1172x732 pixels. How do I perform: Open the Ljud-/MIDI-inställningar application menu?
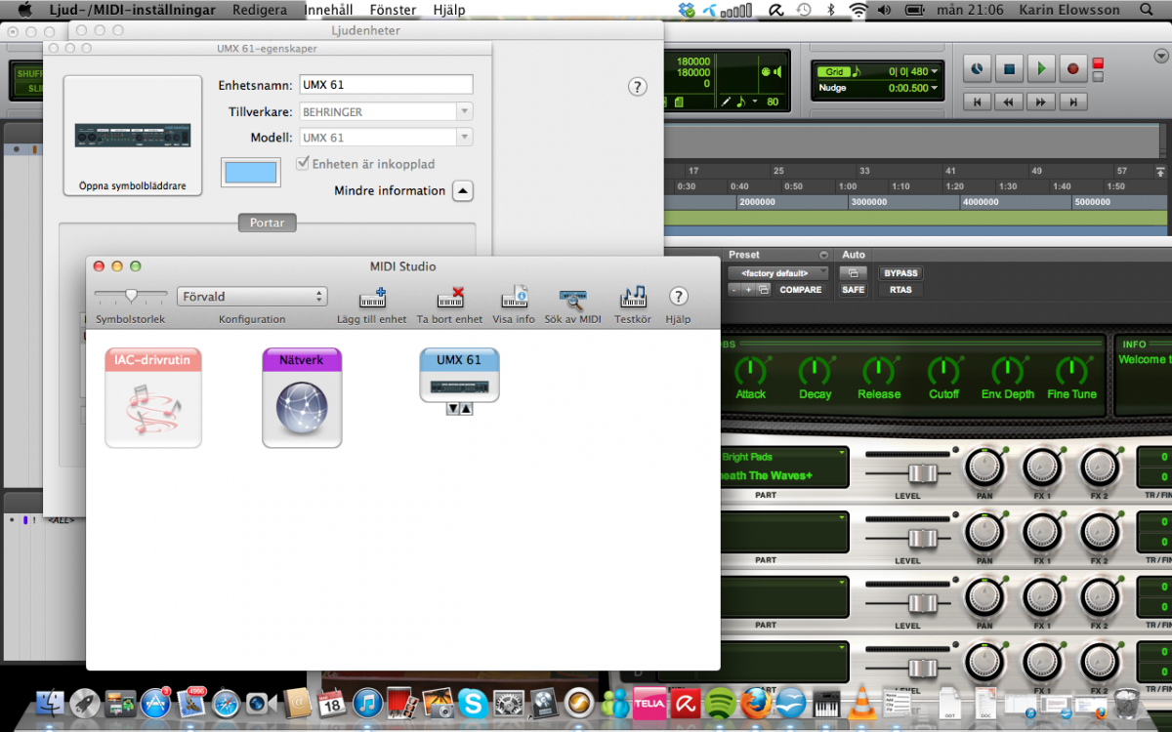(x=133, y=10)
